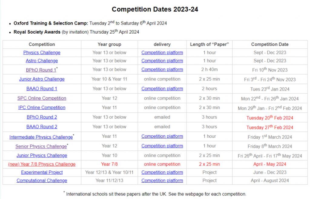
Task: Open Competition platform link for Senior Physics Challenge
Action: point(162,146)
